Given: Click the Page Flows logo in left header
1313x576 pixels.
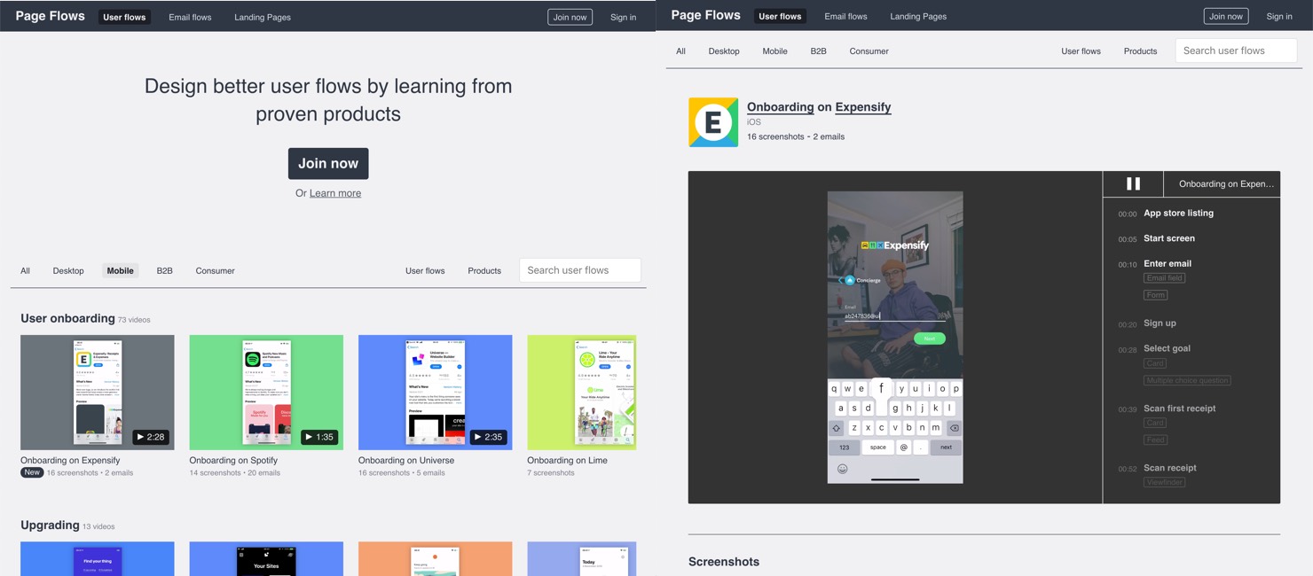Looking at the screenshot, I should click(x=50, y=17).
